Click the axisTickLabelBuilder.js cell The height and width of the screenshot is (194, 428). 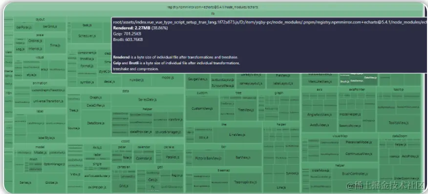pyautogui.click(x=97, y=176)
